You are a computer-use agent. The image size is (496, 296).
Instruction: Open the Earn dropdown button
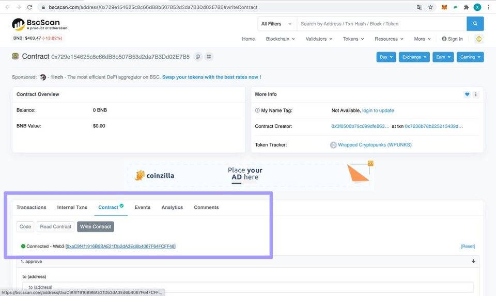point(443,57)
